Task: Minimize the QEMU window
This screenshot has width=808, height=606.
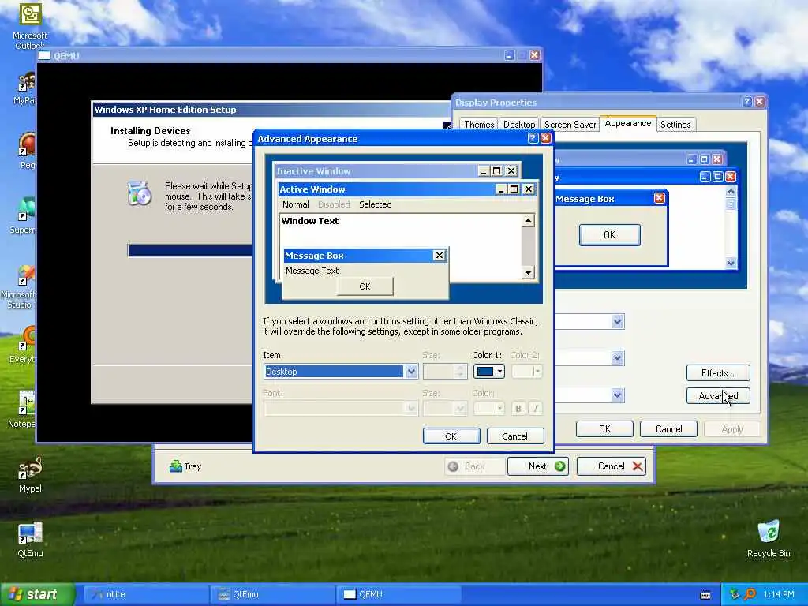Action: [509, 54]
